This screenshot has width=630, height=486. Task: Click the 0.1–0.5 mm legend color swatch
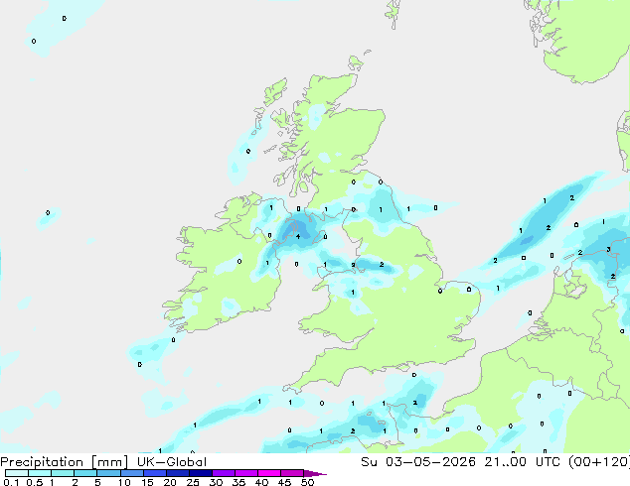pyautogui.click(x=17, y=473)
